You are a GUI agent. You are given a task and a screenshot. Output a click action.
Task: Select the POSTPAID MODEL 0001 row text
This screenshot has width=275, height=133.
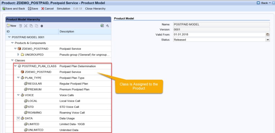[x=28, y=37]
